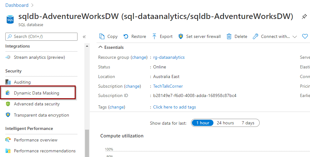Collapse the left menu with double chevron
The height and width of the screenshot is (157, 310).
pyautogui.click(x=84, y=37)
